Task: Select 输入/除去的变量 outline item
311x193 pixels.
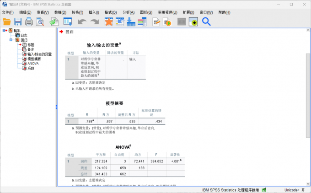Action: tap(39, 54)
